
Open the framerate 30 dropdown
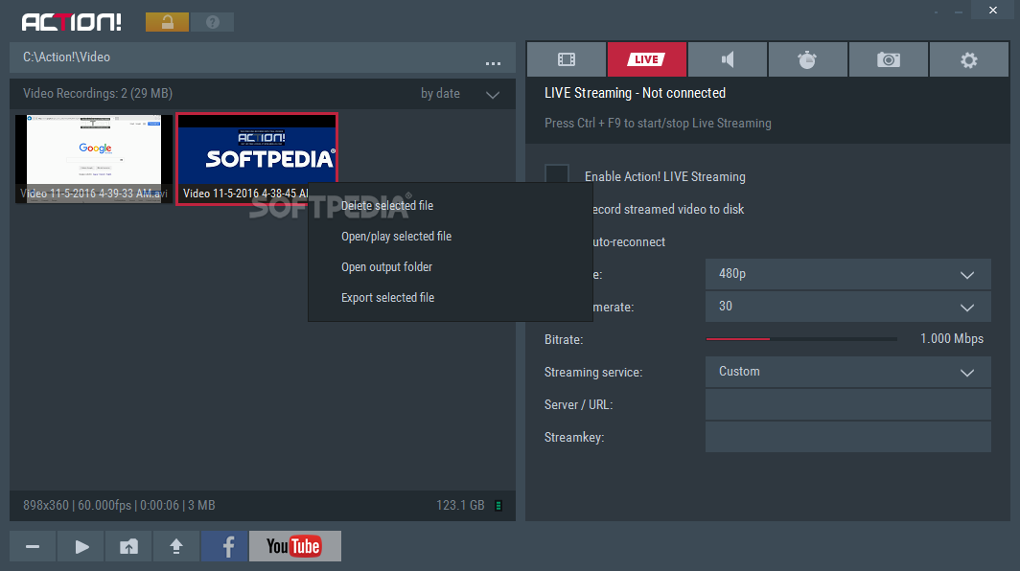click(848, 307)
